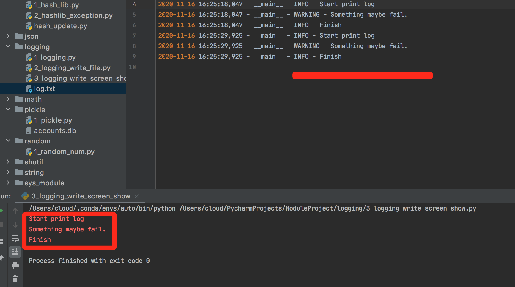This screenshot has height=287, width=515.
Task: Click the Print console output icon
Action: click(x=15, y=266)
